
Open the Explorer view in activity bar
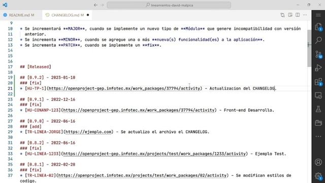[x=318, y=27]
